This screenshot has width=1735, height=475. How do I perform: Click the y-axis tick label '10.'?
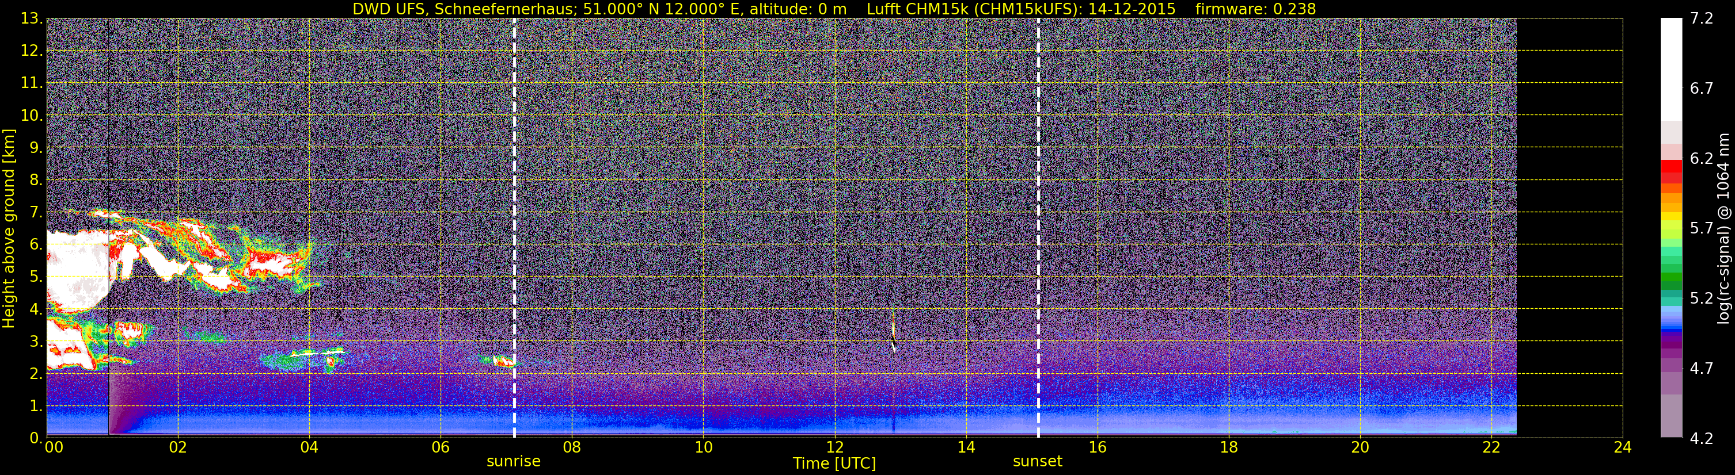click(31, 116)
